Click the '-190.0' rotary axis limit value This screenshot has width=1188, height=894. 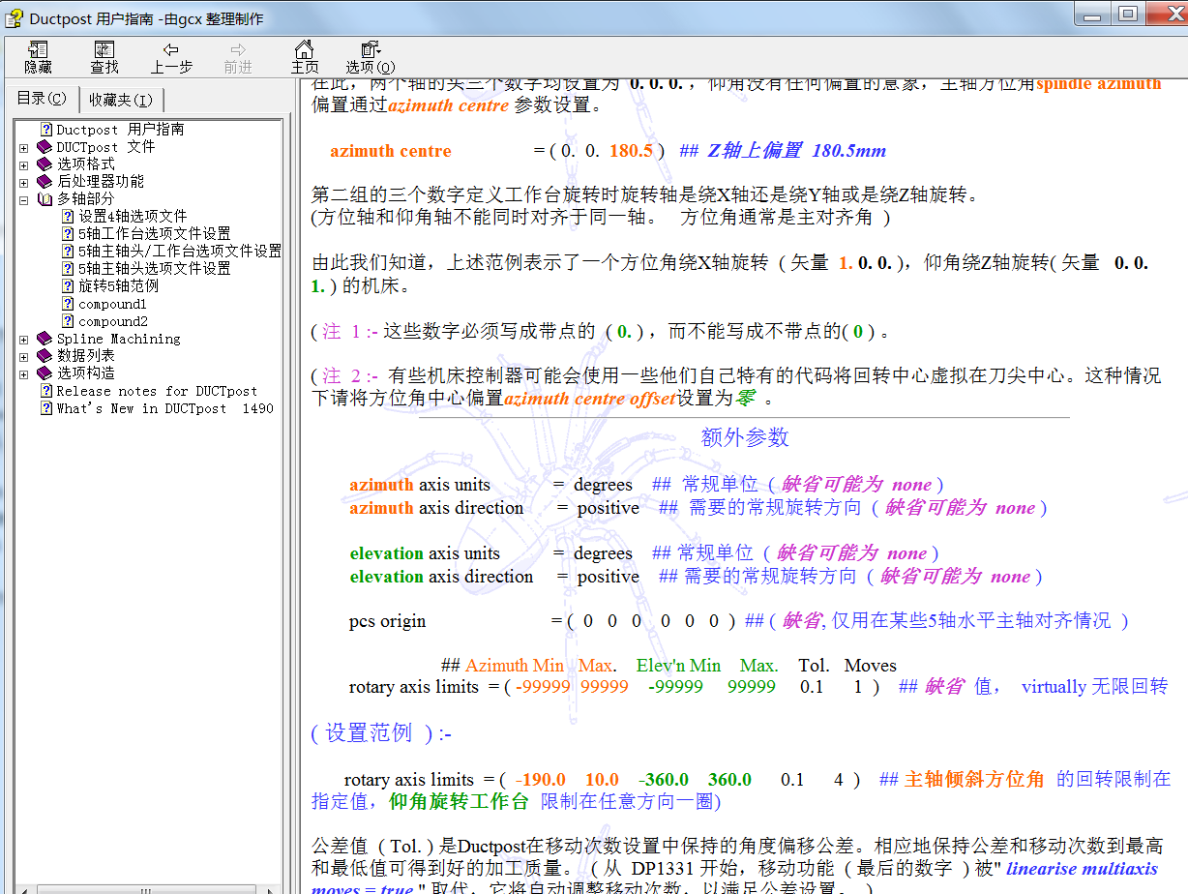click(x=541, y=780)
